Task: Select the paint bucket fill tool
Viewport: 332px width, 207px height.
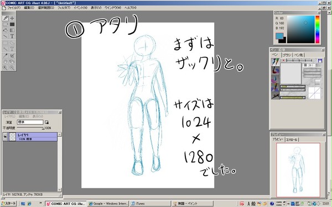Action: 6,30
